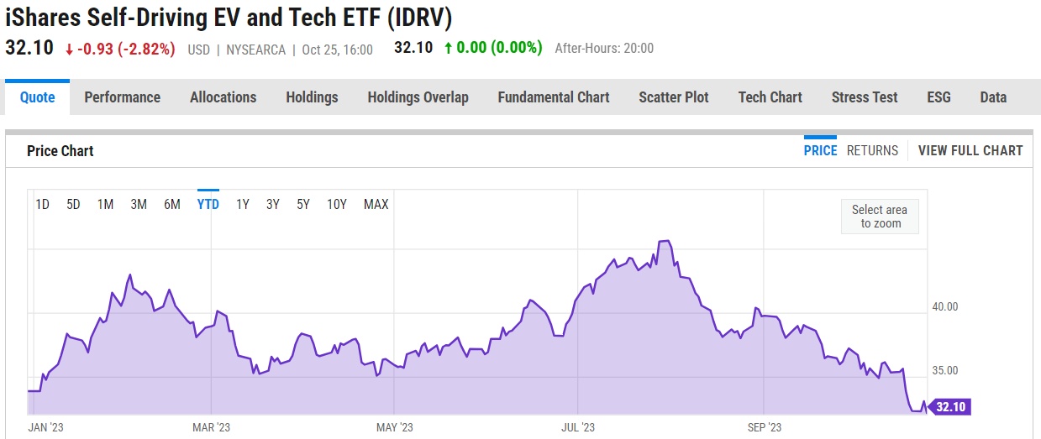
Task: Click the Quote tab
Action: click(x=37, y=97)
